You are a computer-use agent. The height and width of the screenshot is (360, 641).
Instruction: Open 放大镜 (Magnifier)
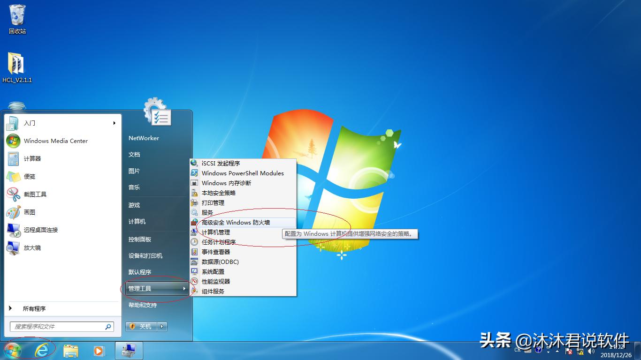click(x=33, y=248)
